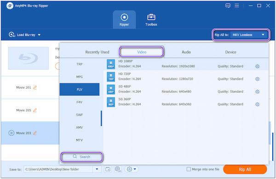The width and height of the screenshot is (276, 179).
Task: Select MPG format in the list
Action: pos(80,77)
